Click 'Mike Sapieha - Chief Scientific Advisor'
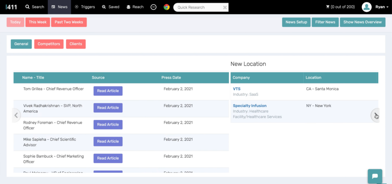The width and height of the screenshot is (392, 184). pos(49,142)
